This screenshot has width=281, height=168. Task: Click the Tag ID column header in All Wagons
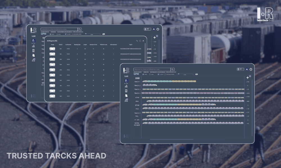[x=131, y=45]
